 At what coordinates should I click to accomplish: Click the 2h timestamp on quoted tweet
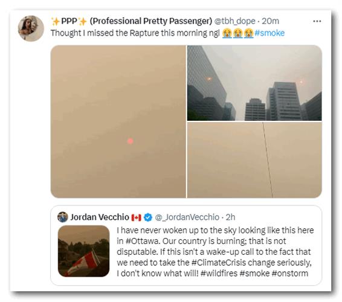[x=230, y=217]
